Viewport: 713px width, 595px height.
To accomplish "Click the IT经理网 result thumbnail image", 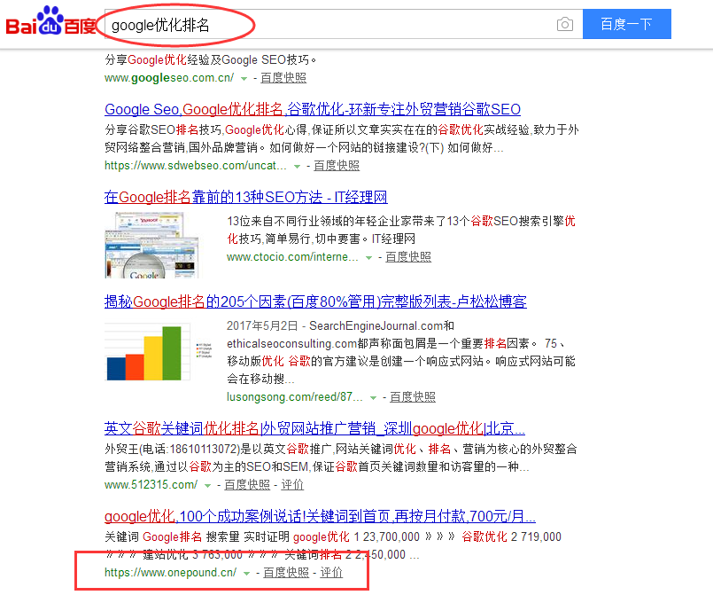I will tap(151, 245).
